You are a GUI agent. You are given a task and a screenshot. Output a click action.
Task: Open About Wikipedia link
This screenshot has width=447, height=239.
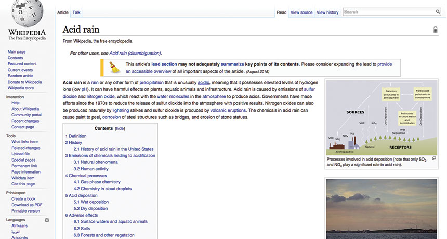pos(25,109)
